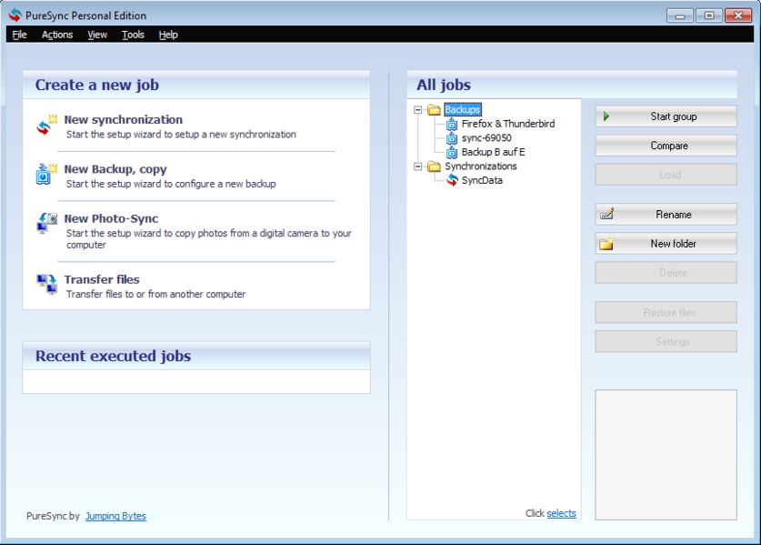Click 'Transfer files to or from another computer'
761x545 pixels.
click(155, 294)
